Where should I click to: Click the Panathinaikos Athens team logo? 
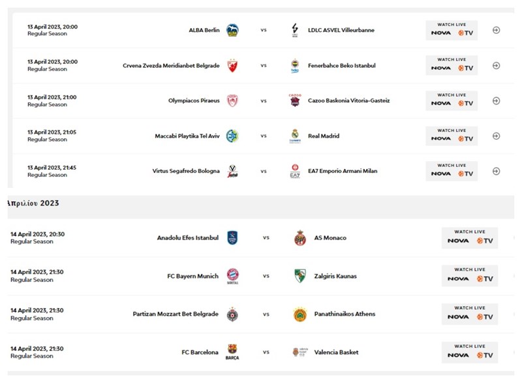pyautogui.click(x=300, y=313)
